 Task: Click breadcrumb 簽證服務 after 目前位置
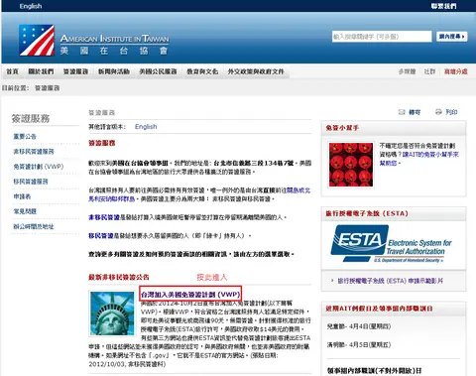48,88
